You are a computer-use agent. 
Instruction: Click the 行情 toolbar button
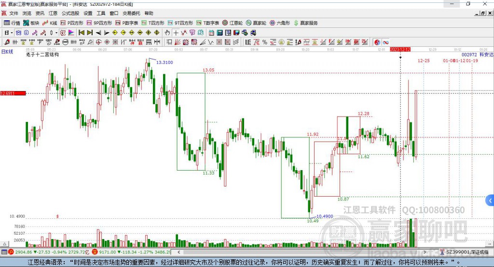12,23
